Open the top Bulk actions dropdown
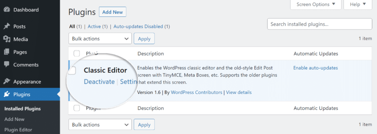The width and height of the screenshot is (377, 134). pos(100,39)
